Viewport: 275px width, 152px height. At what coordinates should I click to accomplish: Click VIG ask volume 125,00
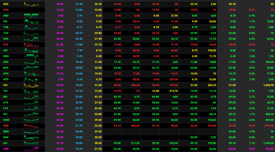(212, 50)
